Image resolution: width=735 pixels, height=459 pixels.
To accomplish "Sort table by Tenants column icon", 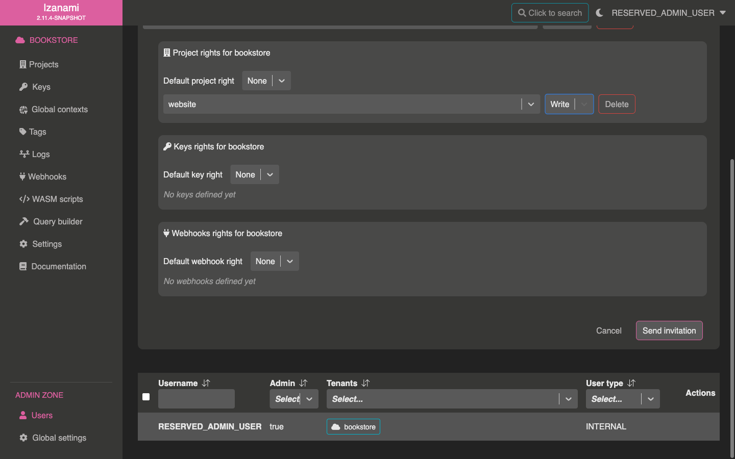I will [x=365, y=383].
